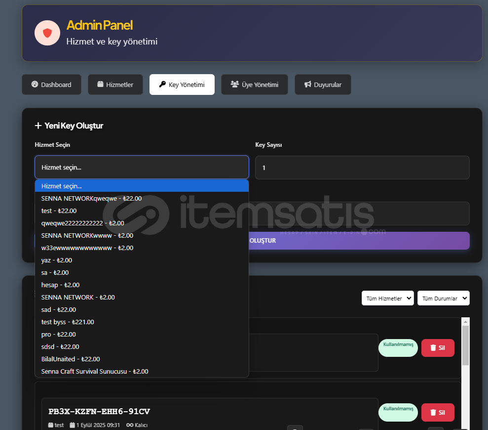Image resolution: width=488 pixels, height=430 pixels.
Task: Click the key list scrollbar thumb
Action: 465,345
